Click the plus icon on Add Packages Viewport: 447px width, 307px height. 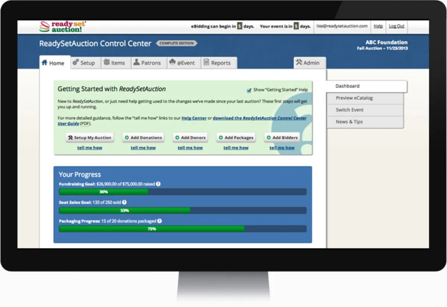click(221, 138)
